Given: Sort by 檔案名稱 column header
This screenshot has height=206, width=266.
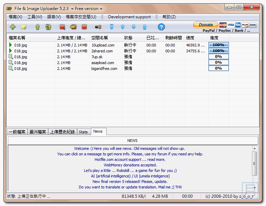Looking at the screenshot, I should tap(31, 38).
